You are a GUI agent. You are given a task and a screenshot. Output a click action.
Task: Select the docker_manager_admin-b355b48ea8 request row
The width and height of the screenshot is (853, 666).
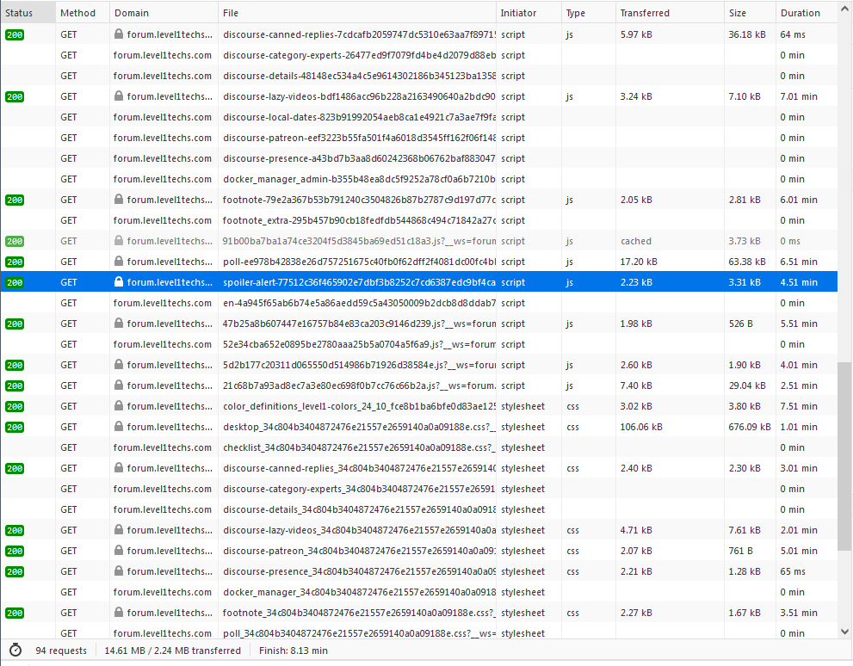coord(358,179)
